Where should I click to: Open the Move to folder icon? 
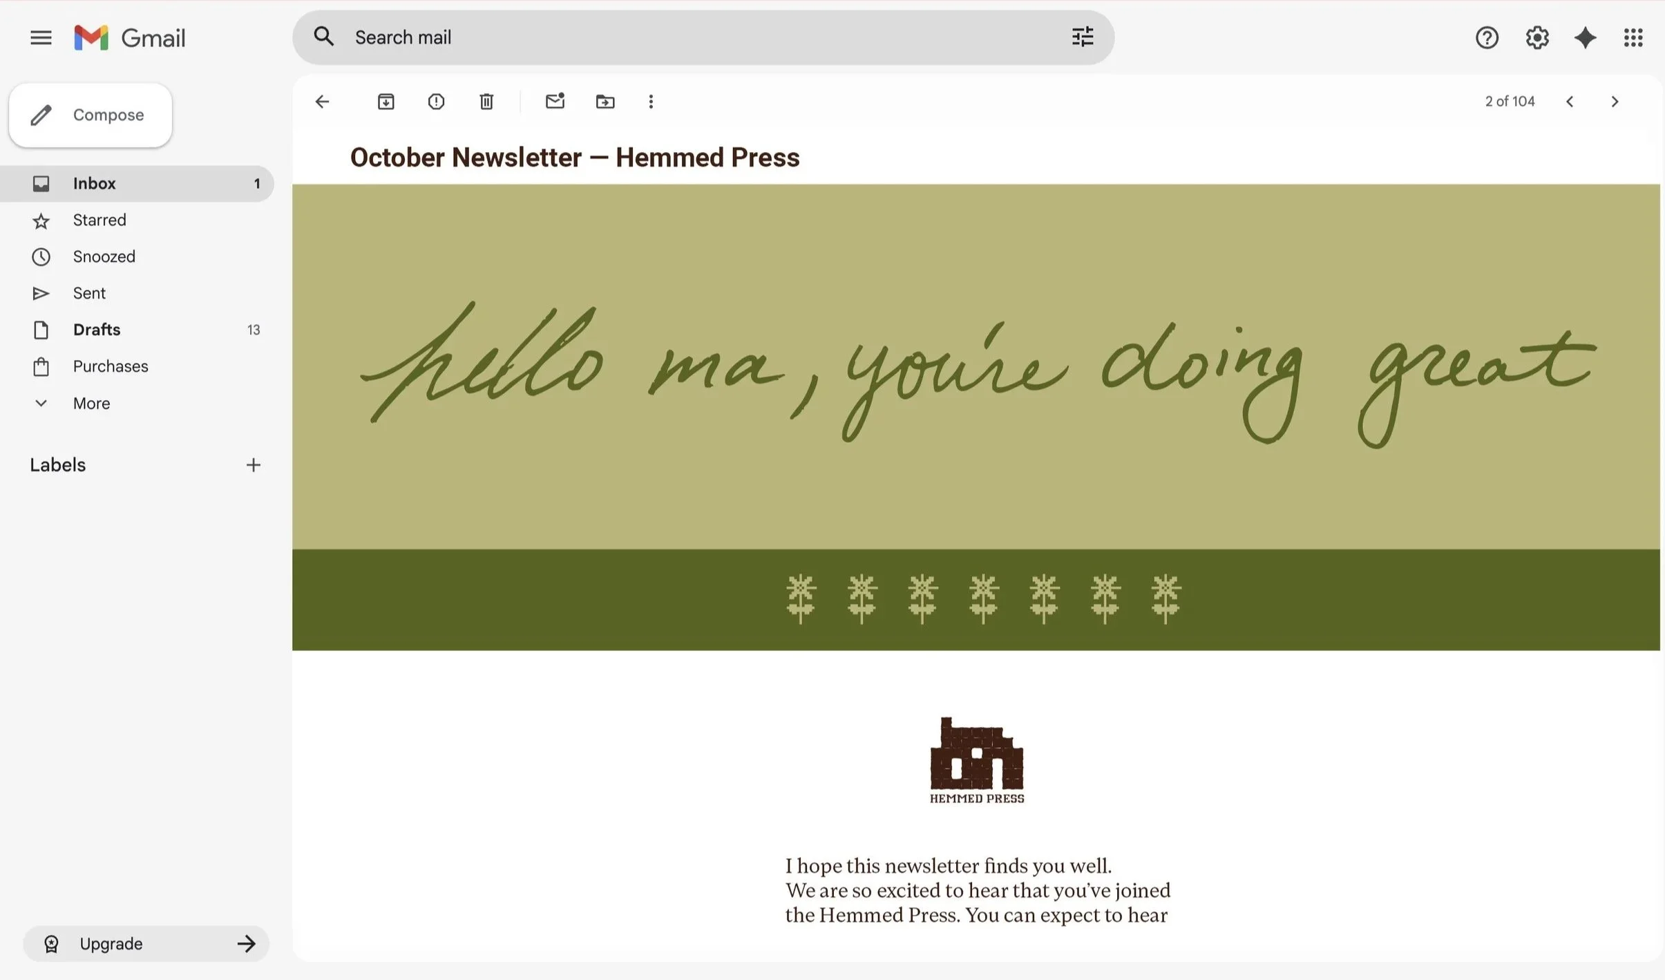point(605,102)
